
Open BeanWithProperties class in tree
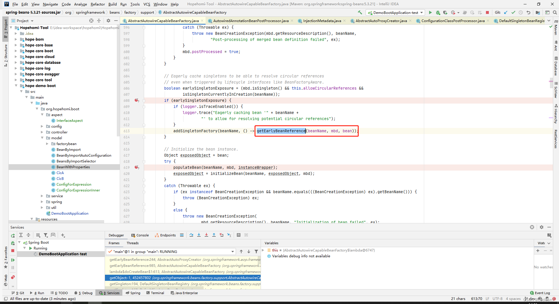click(x=73, y=167)
